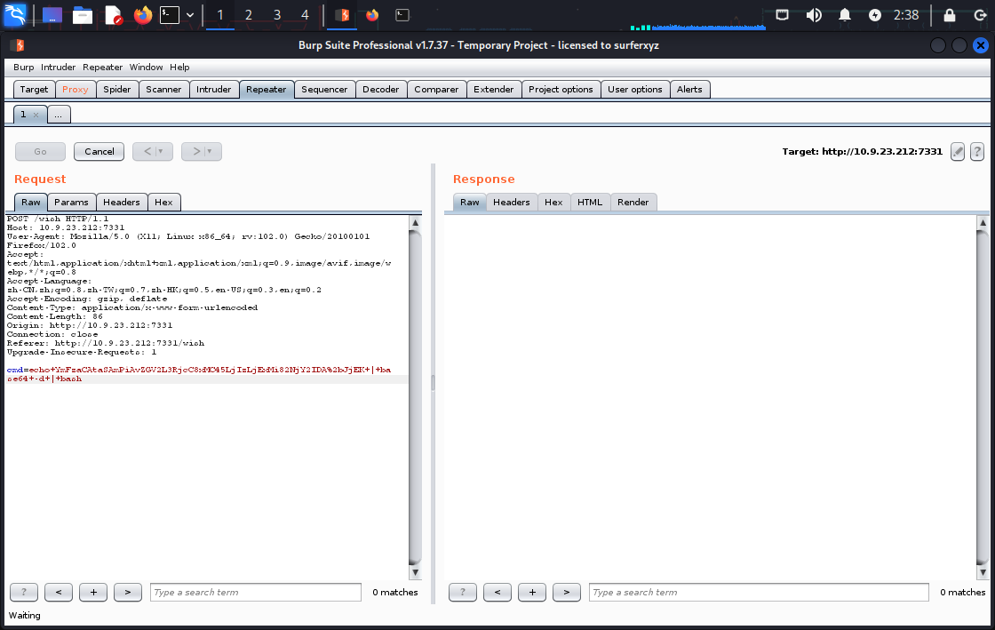Focus the request search term field
Image resolution: width=995 pixels, height=630 pixels.
tap(256, 592)
